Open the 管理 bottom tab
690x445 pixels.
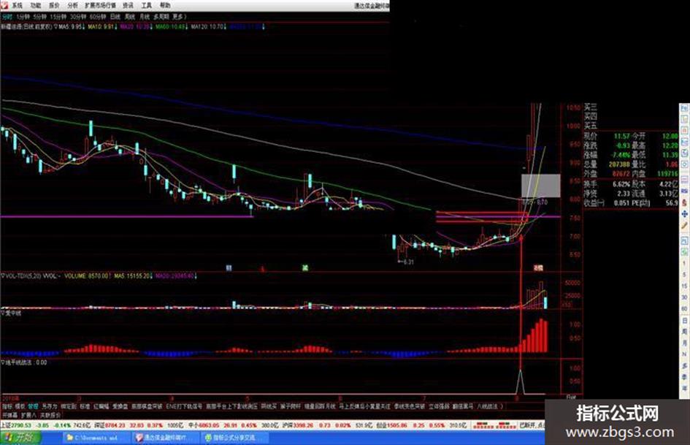(x=34, y=406)
